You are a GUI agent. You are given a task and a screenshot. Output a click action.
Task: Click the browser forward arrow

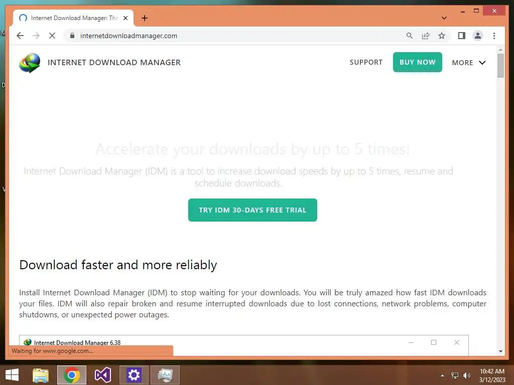tap(36, 36)
